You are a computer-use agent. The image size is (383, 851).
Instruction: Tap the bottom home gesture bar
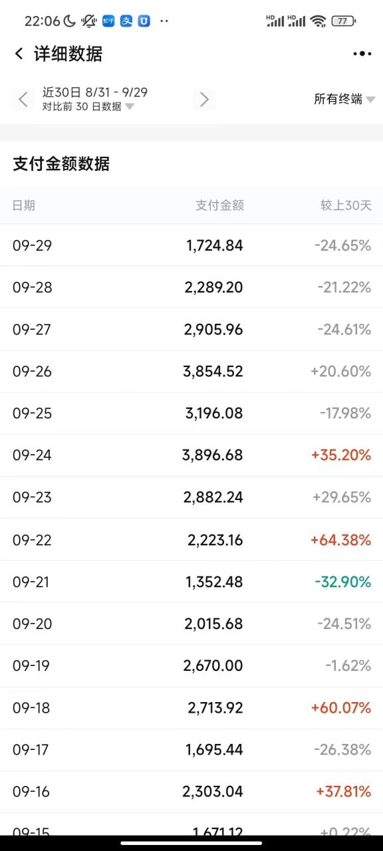coord(191,842)
